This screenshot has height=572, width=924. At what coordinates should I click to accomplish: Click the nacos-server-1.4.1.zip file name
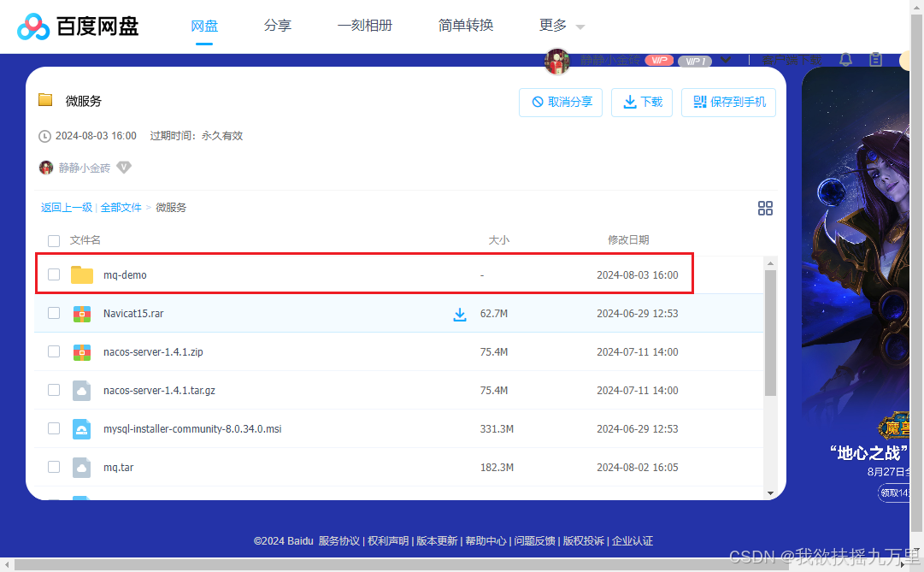tap(153, 352)
